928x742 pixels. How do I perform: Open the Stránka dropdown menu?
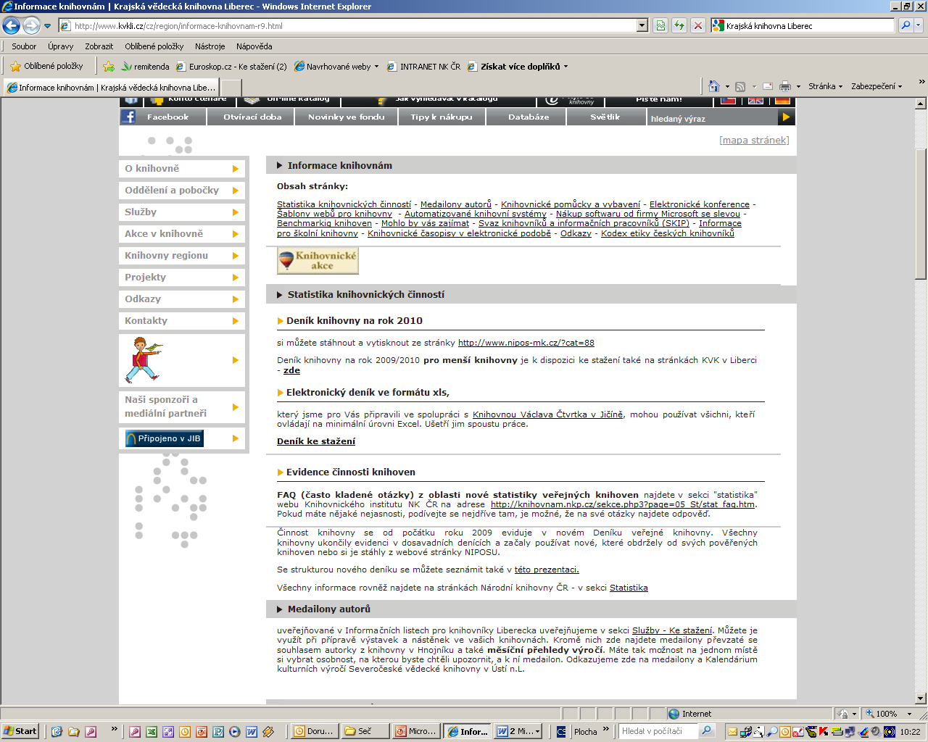[x=825, y=86]
